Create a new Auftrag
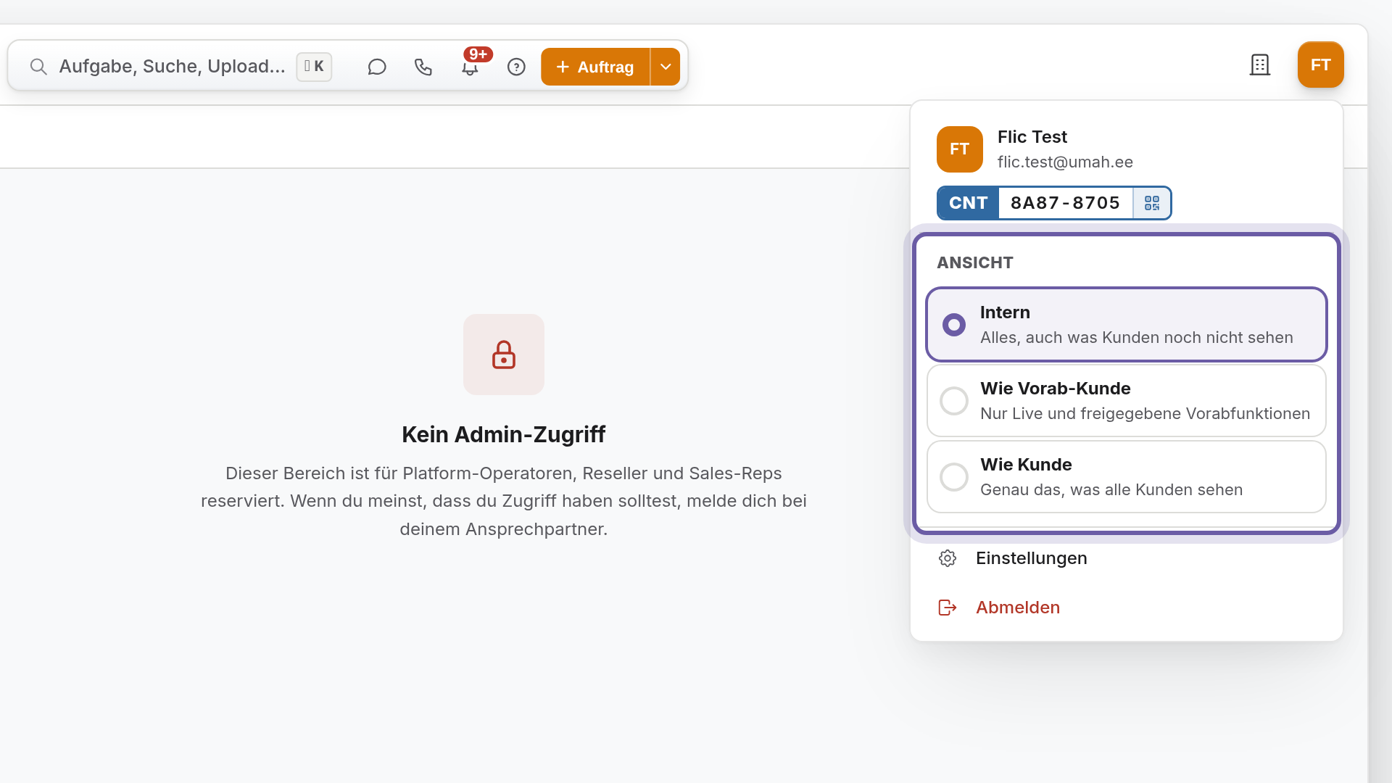The width and height of the screenshot is (1392, 783). click(x=595, y=67)
